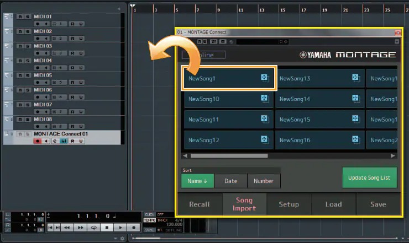This screenshot has width=409, height=243.
Task: Solo the MIDI 05 track
Action: coord(28,75)
